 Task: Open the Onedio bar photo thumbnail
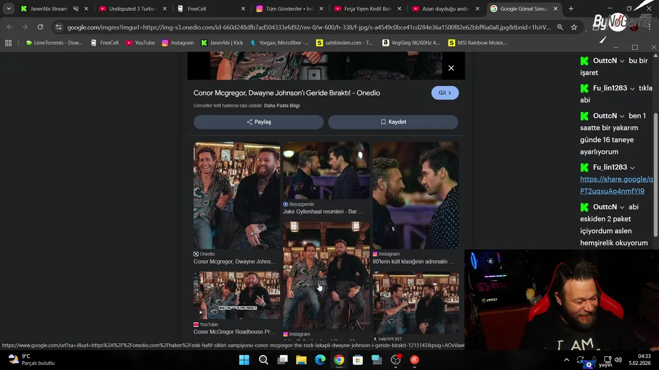(237, 195)
